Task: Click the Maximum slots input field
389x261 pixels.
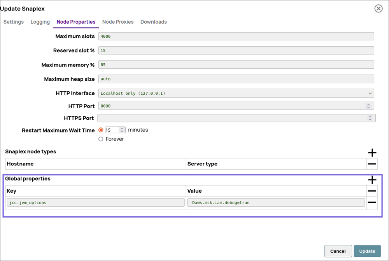Action: [236, 36]
